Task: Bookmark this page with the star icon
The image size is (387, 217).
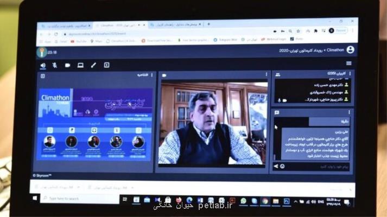Action: tap(299, 31)
